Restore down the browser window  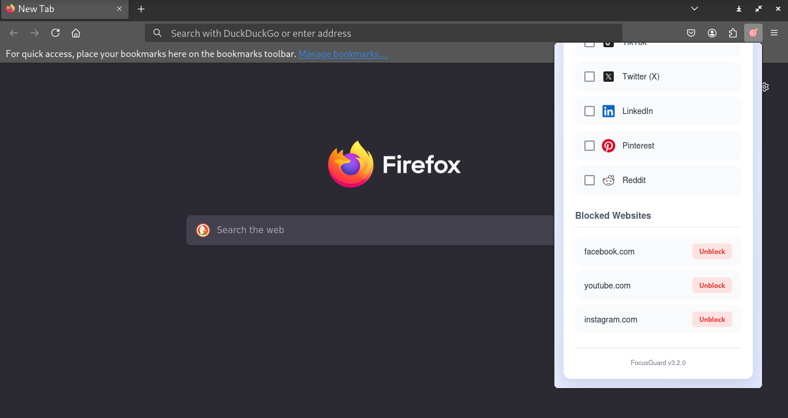click(x=759, y=9)
